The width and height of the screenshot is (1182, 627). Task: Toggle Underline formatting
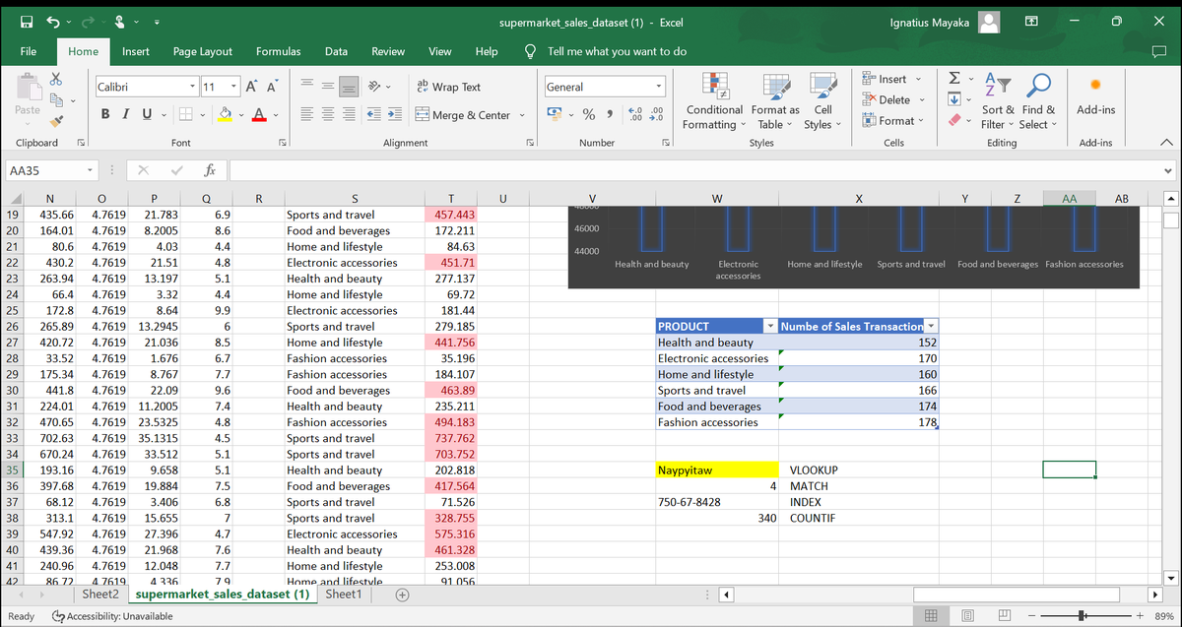tap(146, 115)
